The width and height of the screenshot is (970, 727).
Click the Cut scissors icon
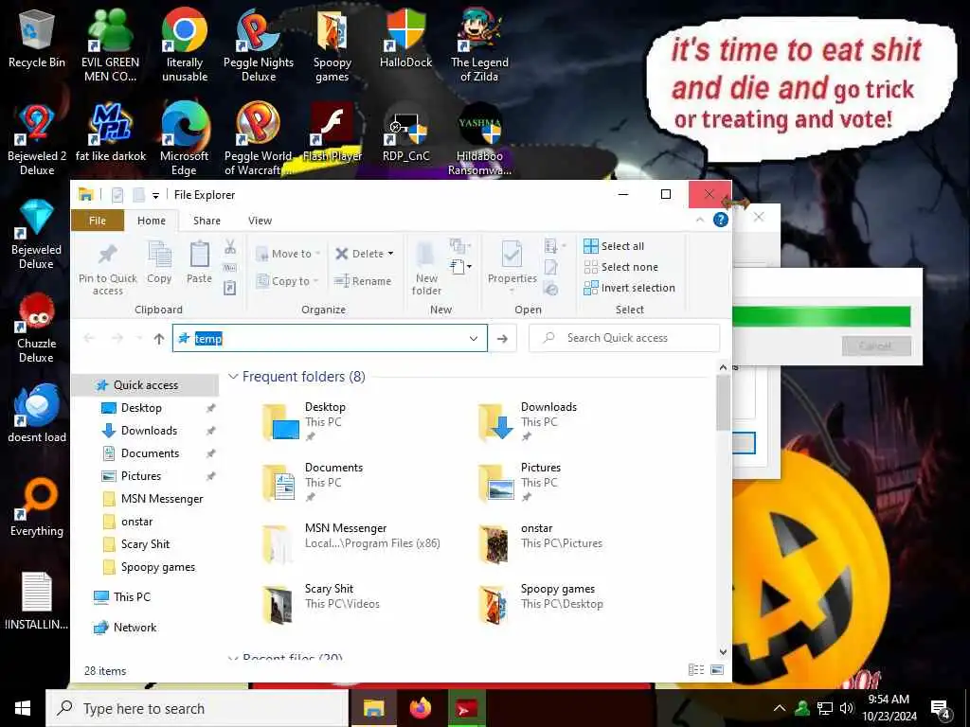pos(230,247)
